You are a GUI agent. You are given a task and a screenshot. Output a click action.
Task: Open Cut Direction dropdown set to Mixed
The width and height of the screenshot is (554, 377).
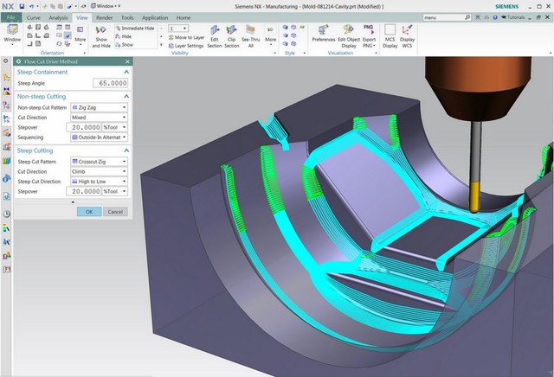pyautogui.click(x=99, y=118)
